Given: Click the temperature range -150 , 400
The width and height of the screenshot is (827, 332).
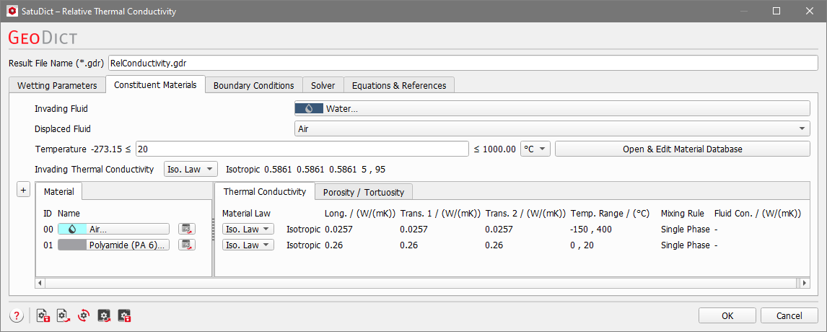Looking at the screenshot, I should [x=591, y=229].
